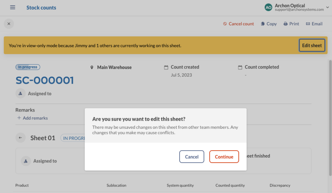Viewport: 332px width, 193px height.
Task: Click the plus icon beside Add remarks
Action: (x=19, y=118)
